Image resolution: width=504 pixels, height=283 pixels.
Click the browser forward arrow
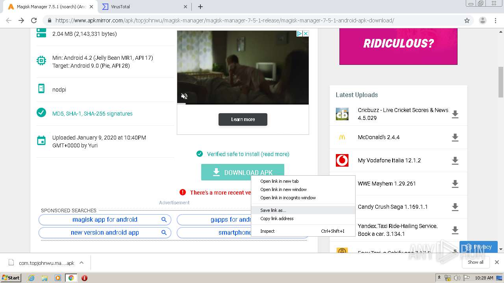coord(21,20)
